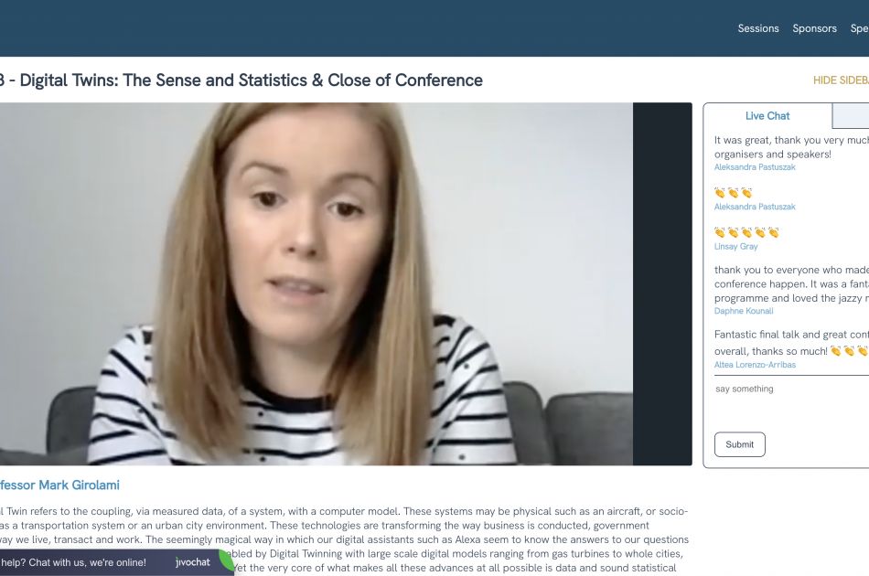Click Linsay Gray's name in chat
The height and width of the screenshot is (576, 869).
735,247
